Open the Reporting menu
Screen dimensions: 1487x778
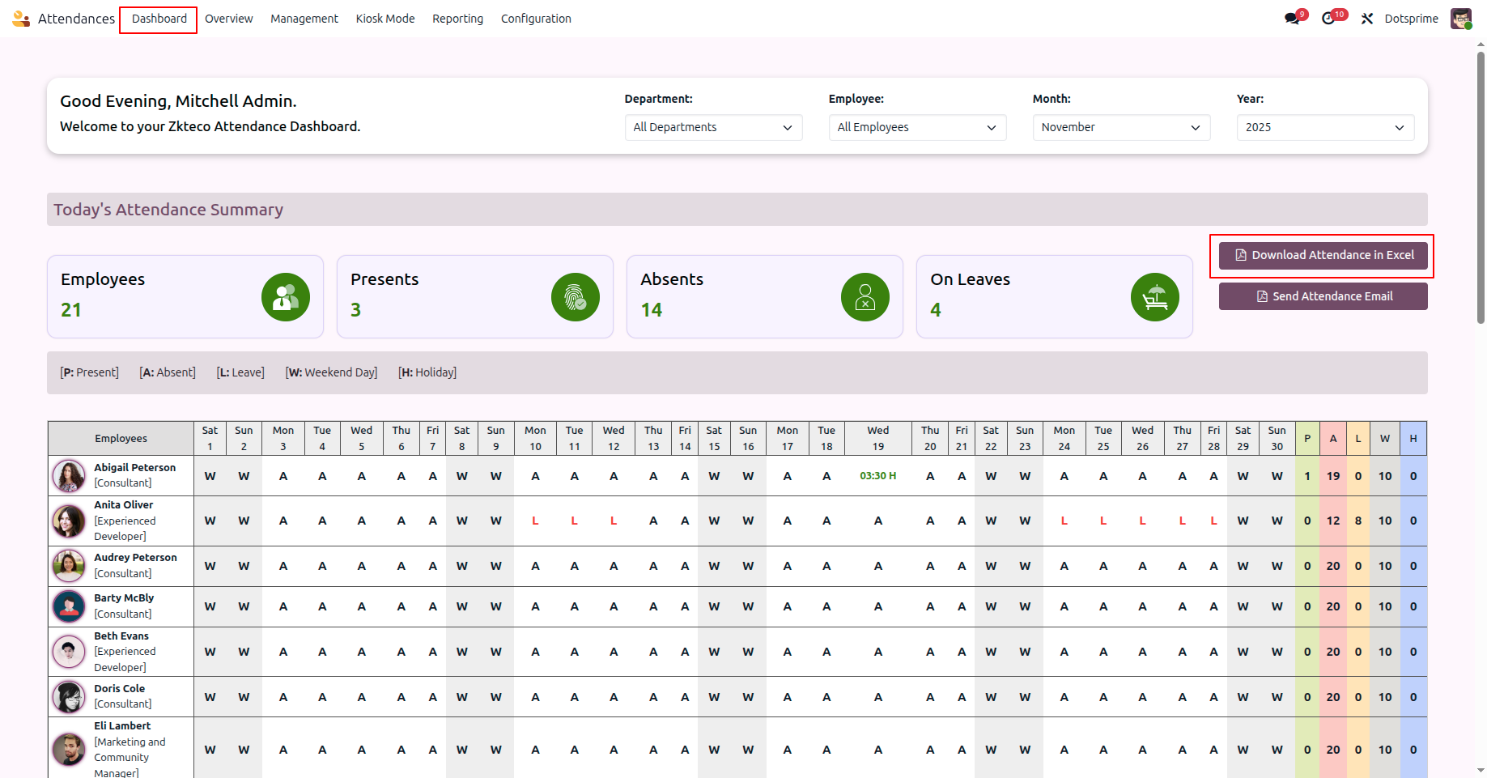457,19
